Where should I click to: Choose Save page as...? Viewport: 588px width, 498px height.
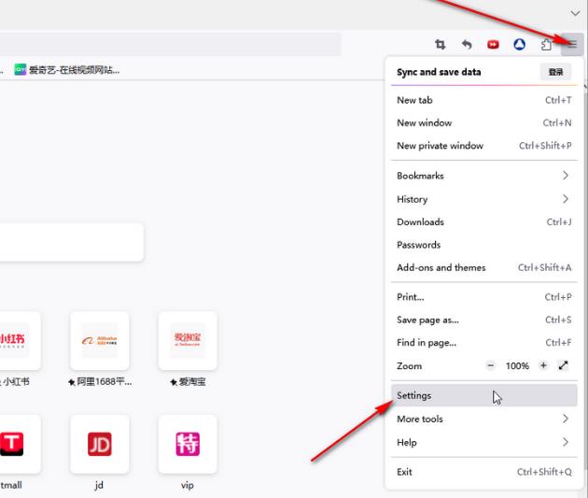(x=484, y=320)
